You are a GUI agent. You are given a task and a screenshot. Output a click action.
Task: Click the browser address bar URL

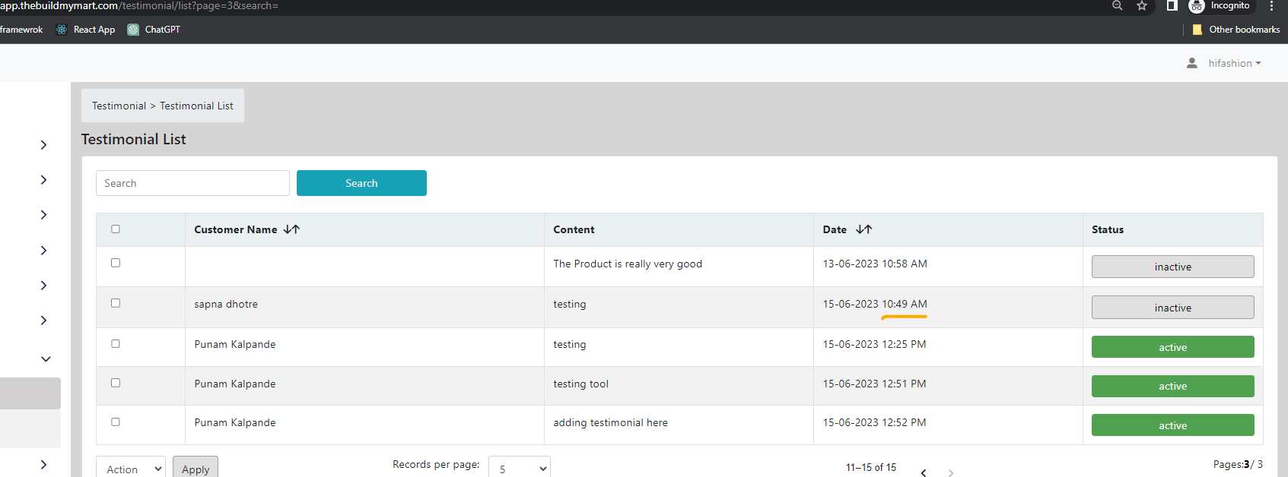139,6
